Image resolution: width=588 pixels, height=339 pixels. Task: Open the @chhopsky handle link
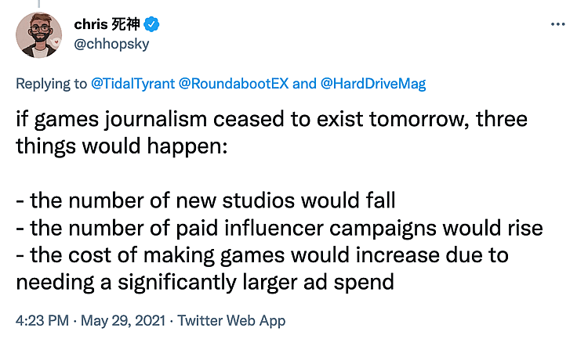(x=111, y=43)
